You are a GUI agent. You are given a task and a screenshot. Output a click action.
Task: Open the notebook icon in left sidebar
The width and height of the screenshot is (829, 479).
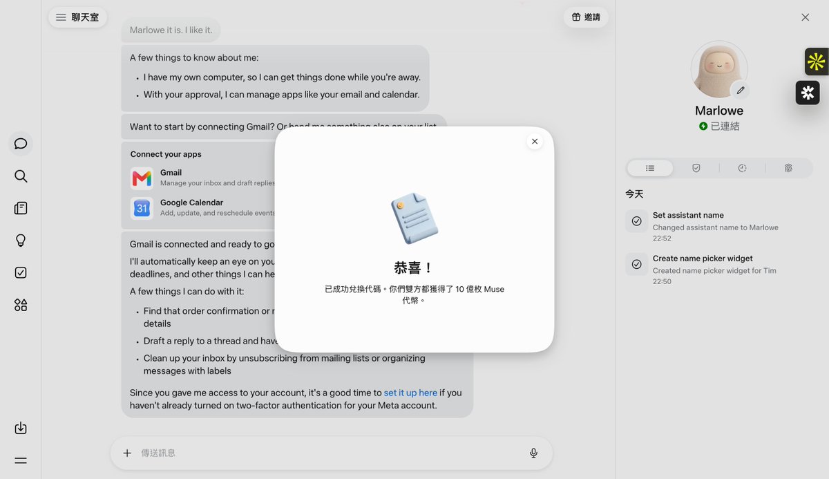[21, 208]
